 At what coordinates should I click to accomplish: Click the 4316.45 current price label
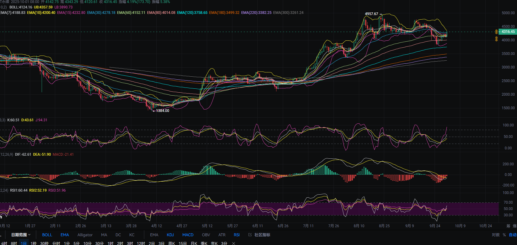(x=508, y=32)
